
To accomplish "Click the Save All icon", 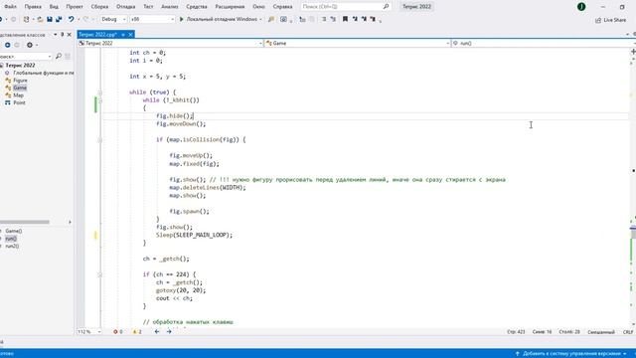I will click(59, 19).
